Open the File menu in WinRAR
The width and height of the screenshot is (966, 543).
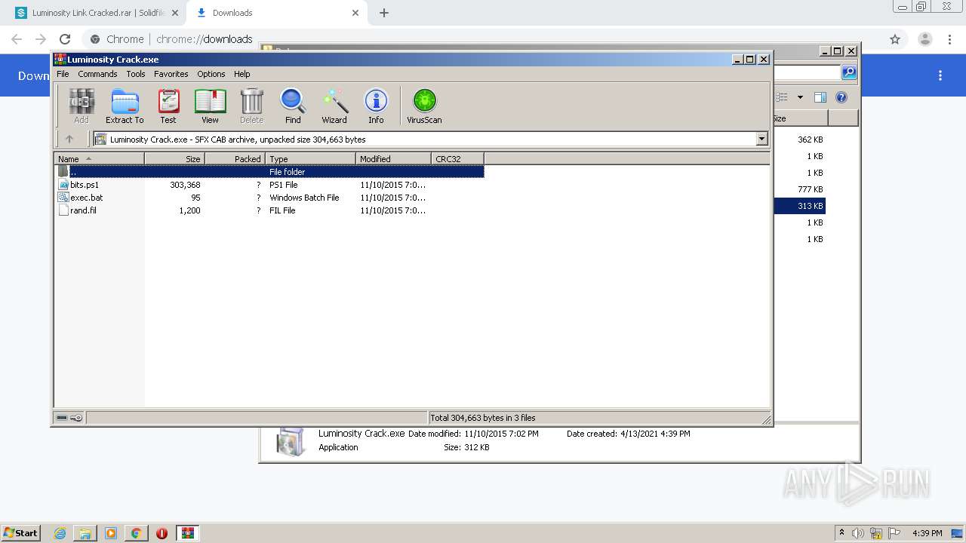coord(63,74)
